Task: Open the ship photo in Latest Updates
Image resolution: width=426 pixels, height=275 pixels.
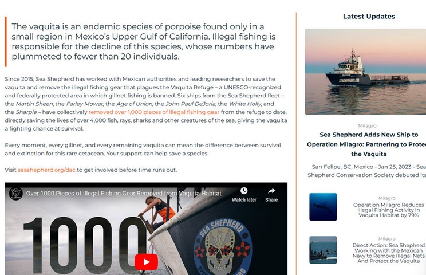Action: point(365,72)
